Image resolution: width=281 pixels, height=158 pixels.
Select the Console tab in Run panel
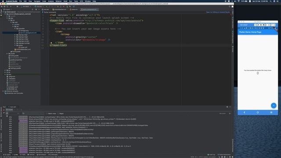(10, 110)
